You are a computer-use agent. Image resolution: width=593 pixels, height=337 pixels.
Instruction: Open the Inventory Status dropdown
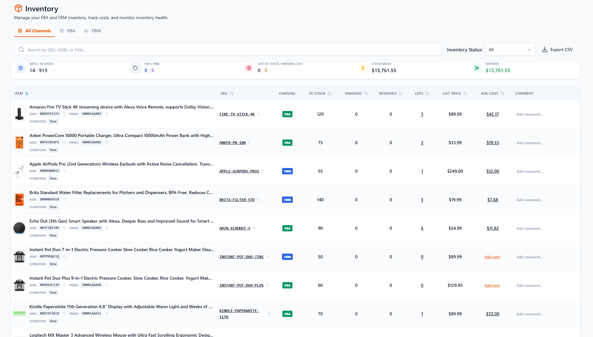pyautogui.click(x=510, y=50)
